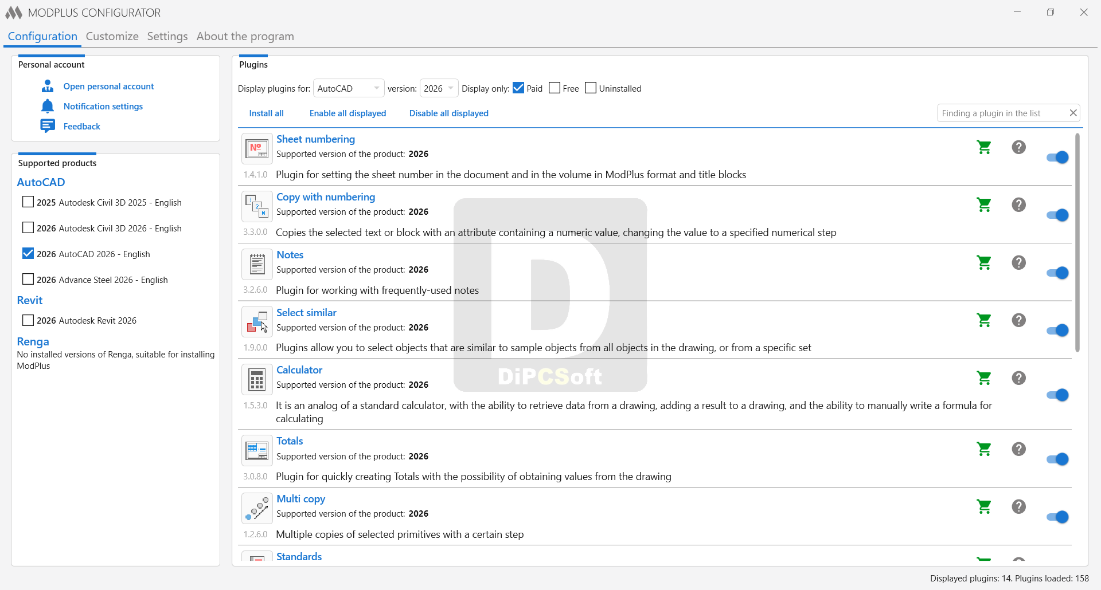
Task: Open cart purchase for Sheet numbering
Action: [x=984, y=147]
